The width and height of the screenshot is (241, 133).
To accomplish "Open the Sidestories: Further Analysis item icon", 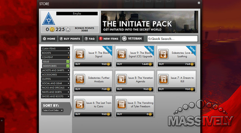I will coord(80,79).
